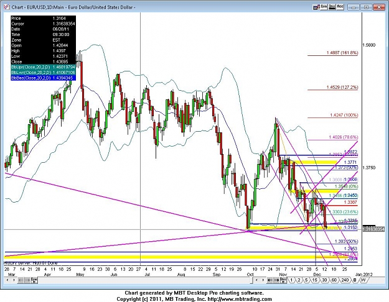The image size is (389, 302).
Task: Click the BbLwr(Close,20,2,D) indicator label
Action: point(31,73)
